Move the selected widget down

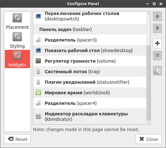157,28
